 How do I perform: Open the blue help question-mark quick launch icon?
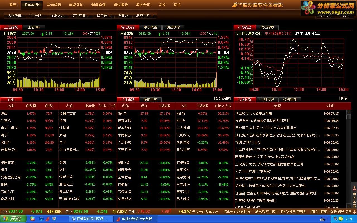click(x=42, y=219)
